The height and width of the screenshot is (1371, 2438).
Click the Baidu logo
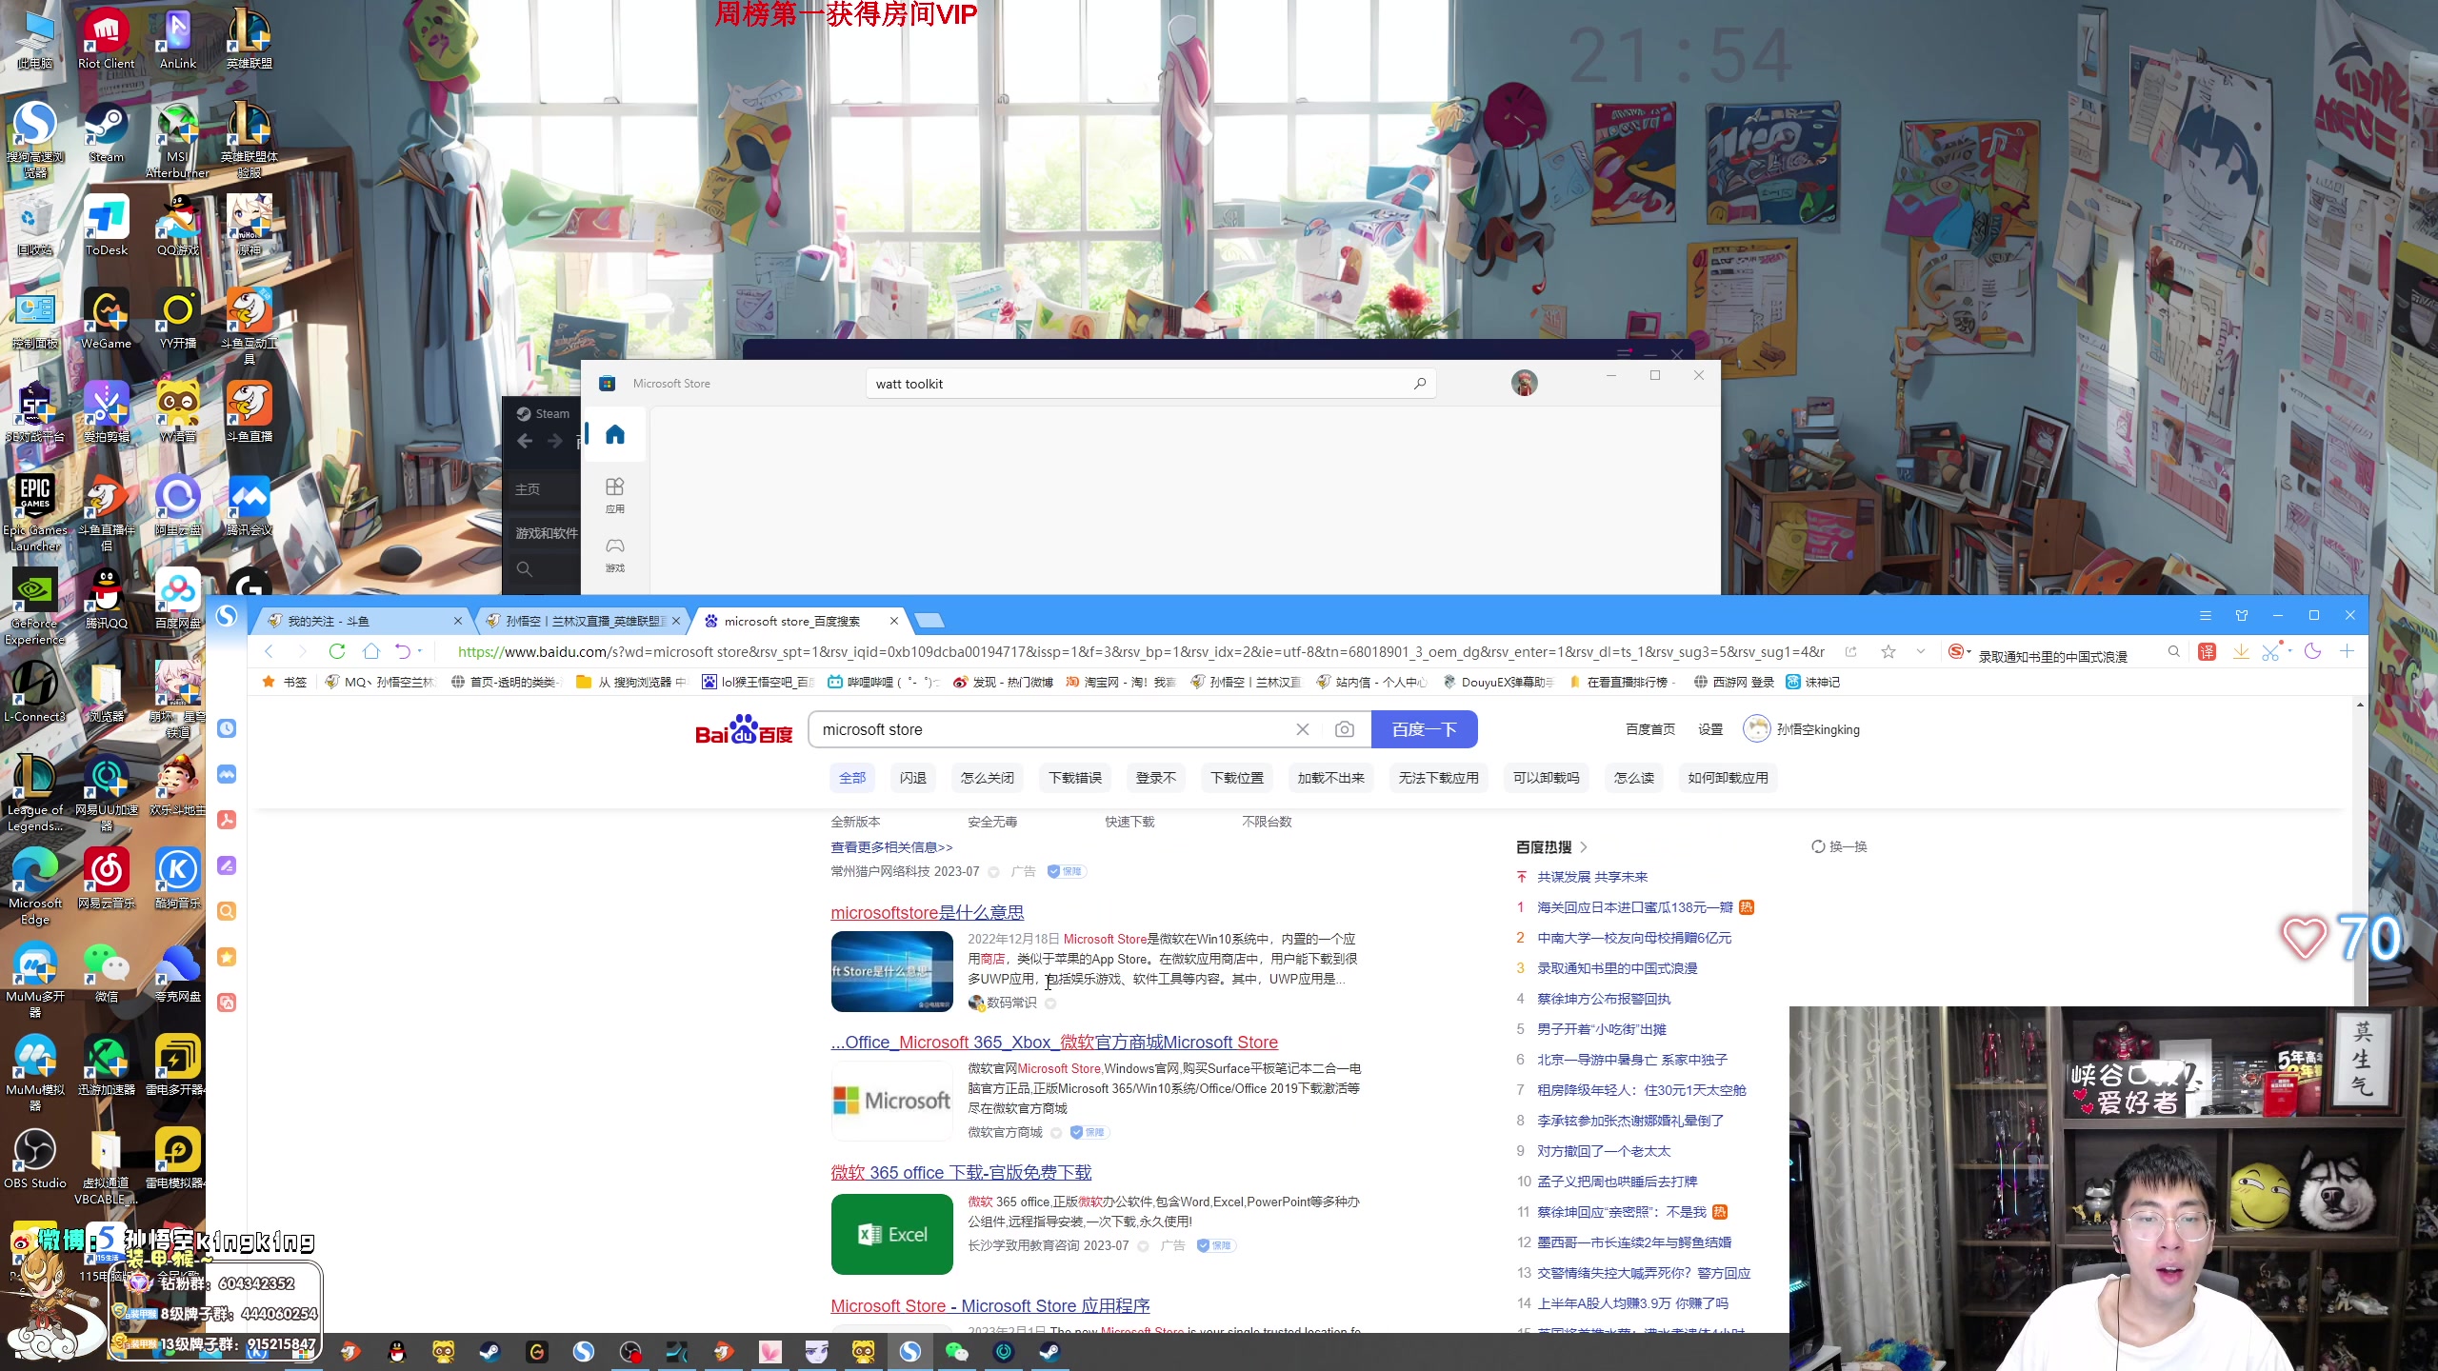[744, 730]
